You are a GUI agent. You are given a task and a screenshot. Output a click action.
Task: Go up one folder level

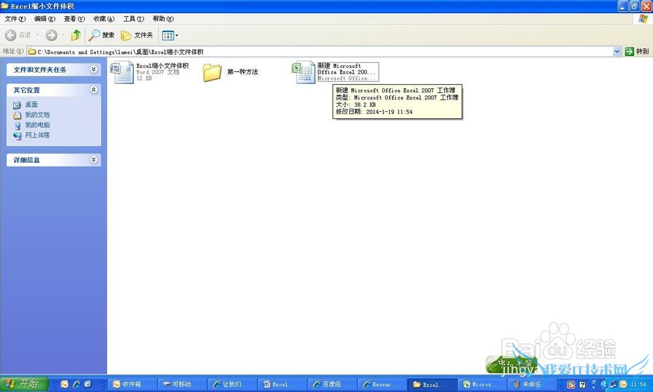[76, 35]
